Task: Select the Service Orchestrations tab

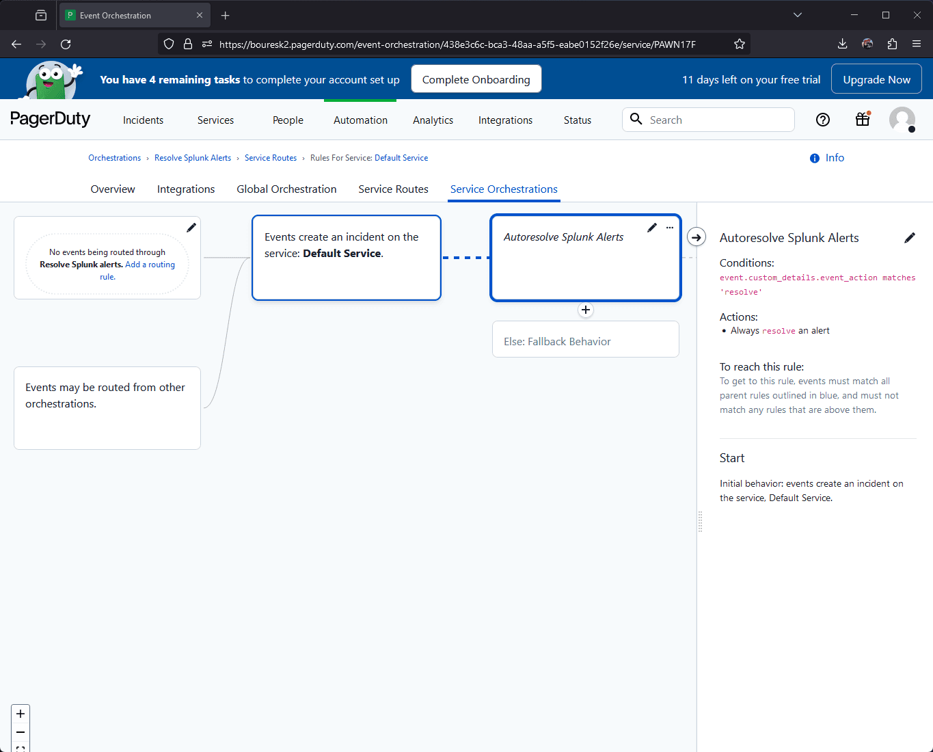Action: pyautogui.click(x=504, y=189)
